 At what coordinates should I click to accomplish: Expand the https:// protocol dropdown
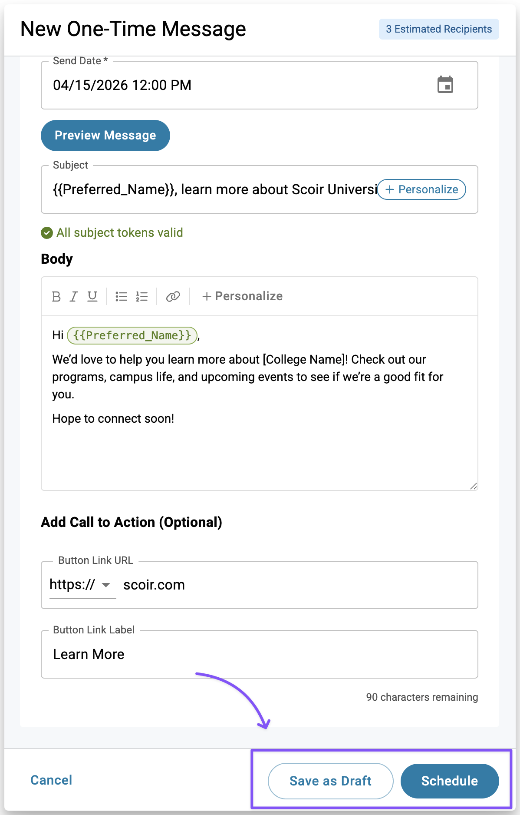click(x=105, y=585)
